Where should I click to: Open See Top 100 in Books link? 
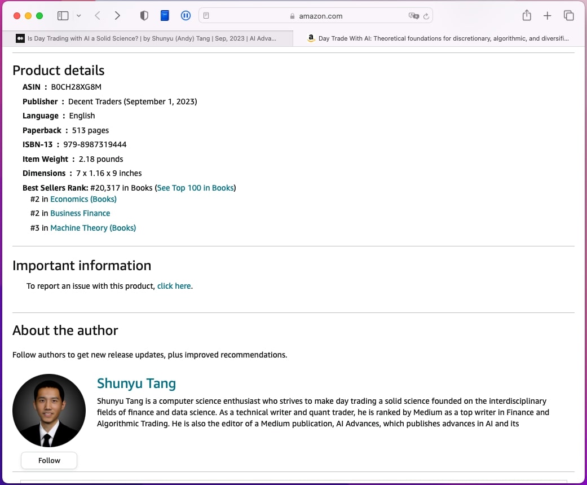pos(195,188)
